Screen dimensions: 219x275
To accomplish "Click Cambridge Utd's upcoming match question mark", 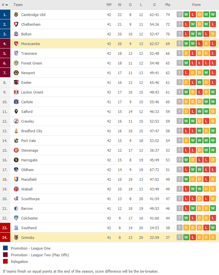I will [x=179, y=14].
